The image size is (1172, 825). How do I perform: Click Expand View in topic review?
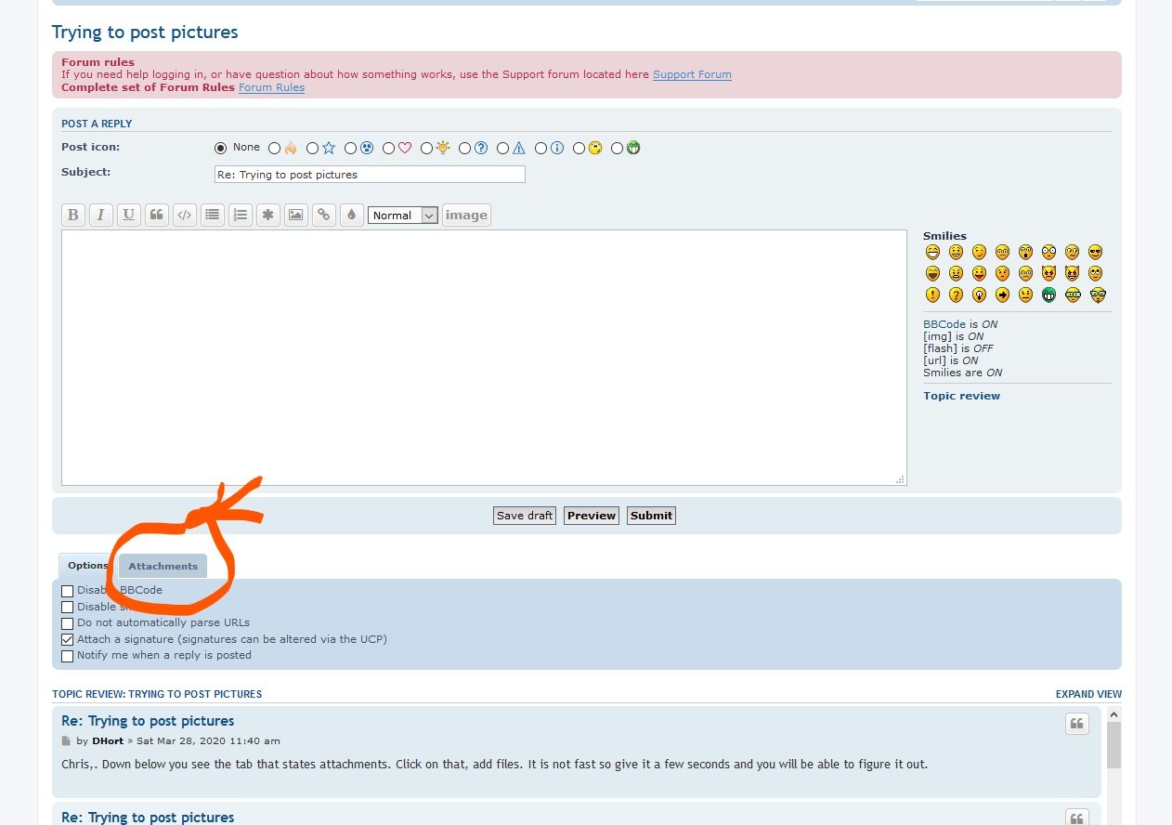[1087, 694]
